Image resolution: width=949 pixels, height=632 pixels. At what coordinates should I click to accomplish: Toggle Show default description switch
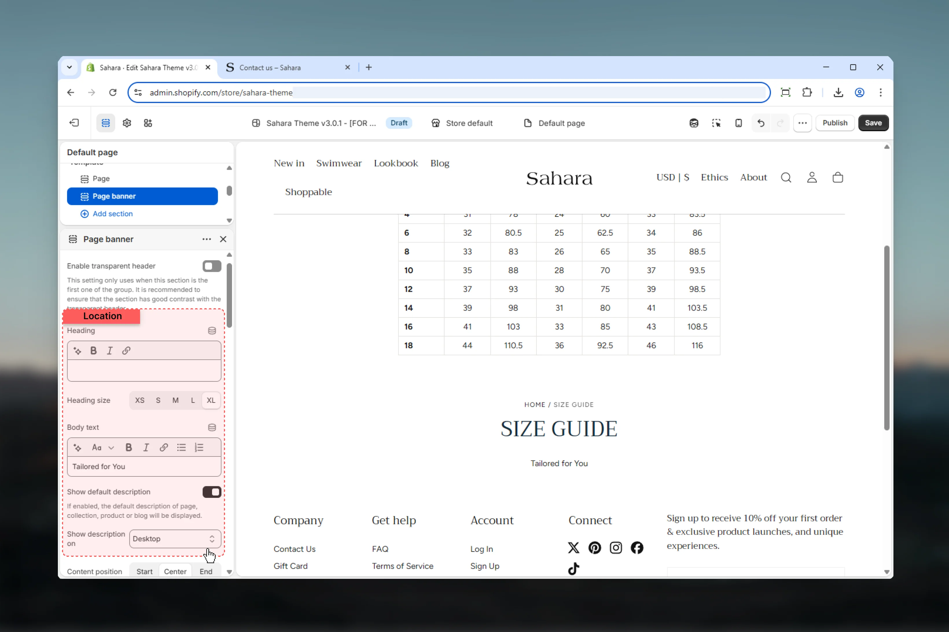(x=212, y=492)
